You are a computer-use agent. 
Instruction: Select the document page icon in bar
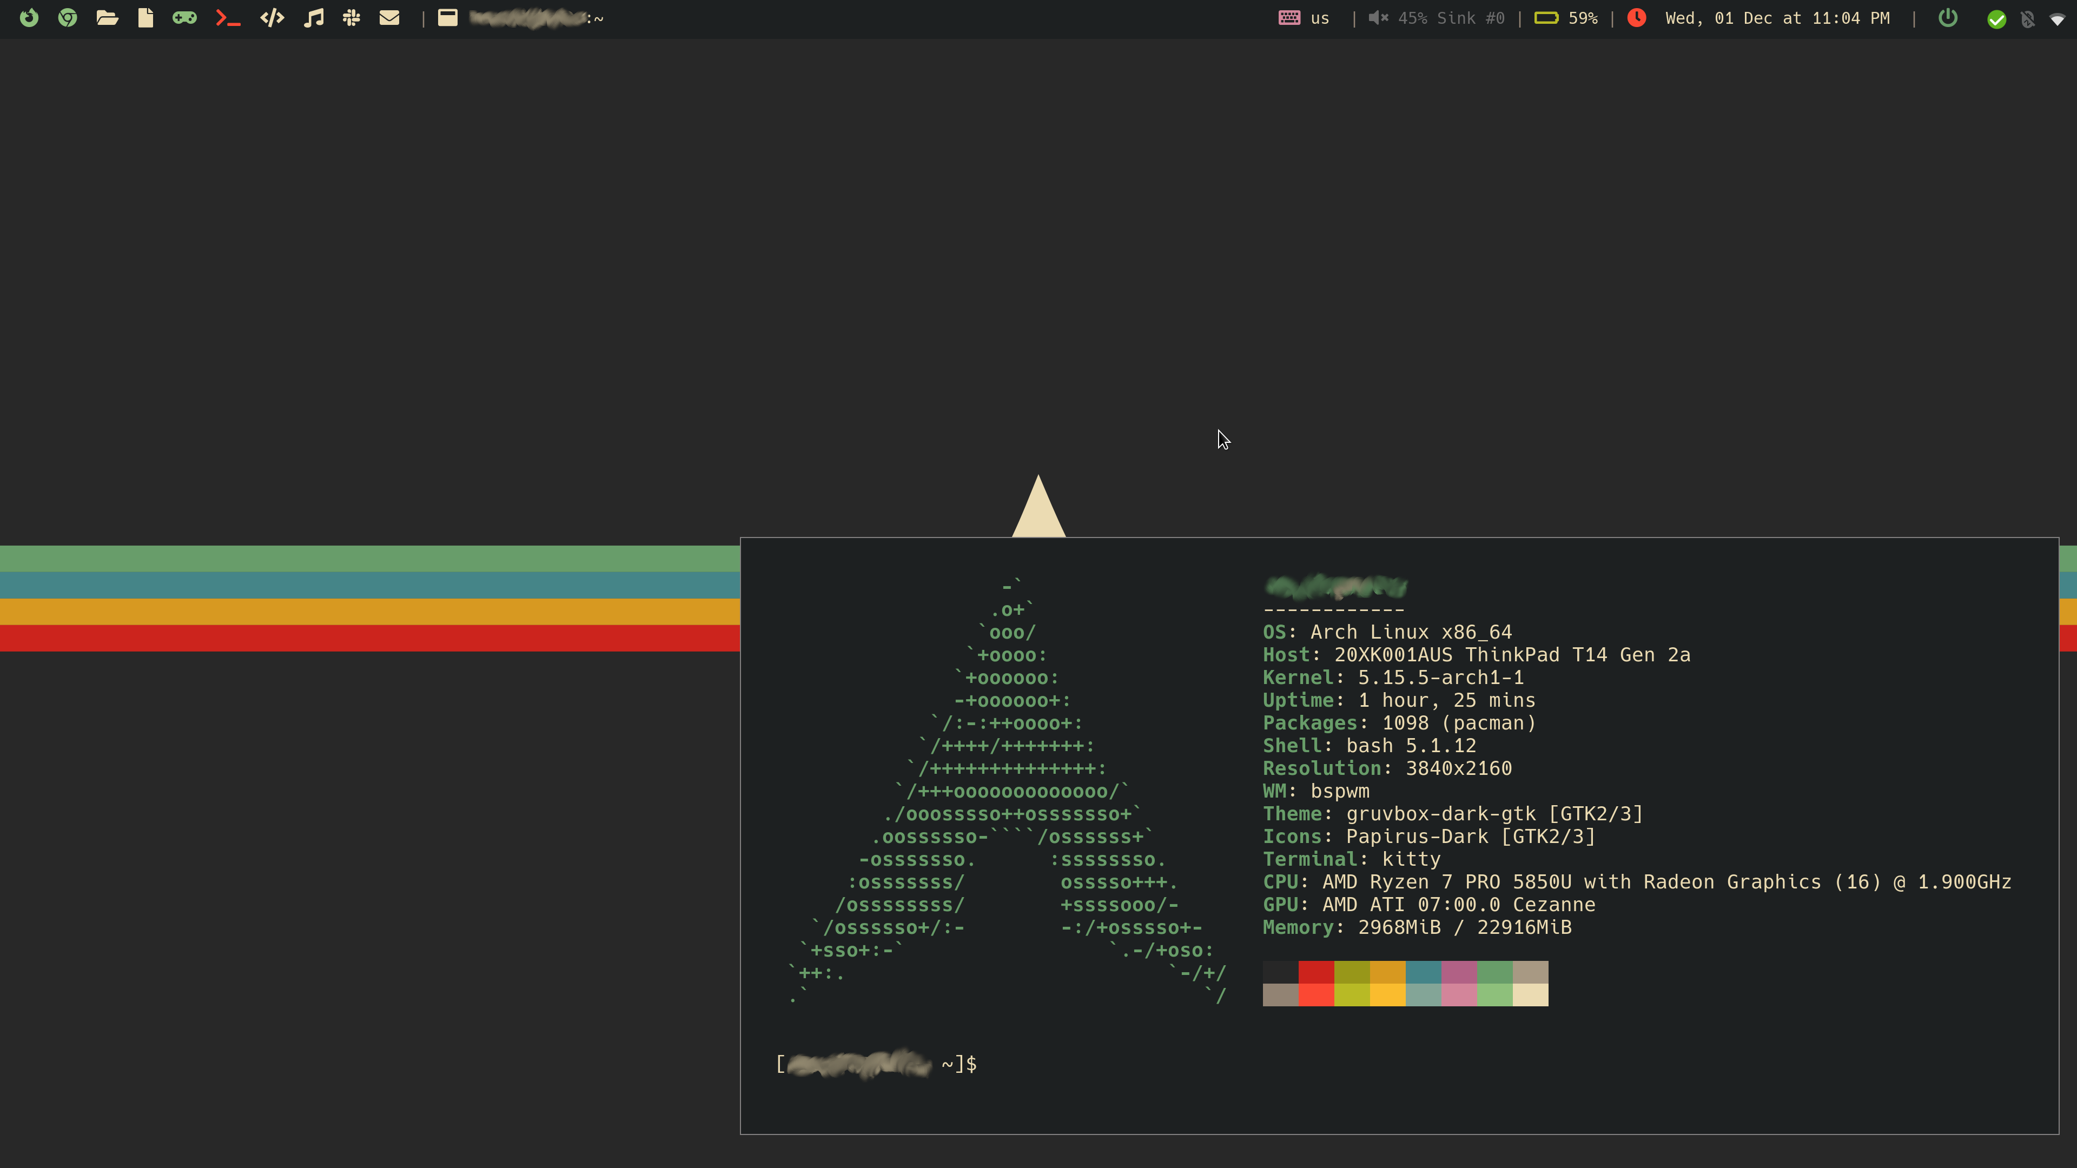[x=146, y=18]
